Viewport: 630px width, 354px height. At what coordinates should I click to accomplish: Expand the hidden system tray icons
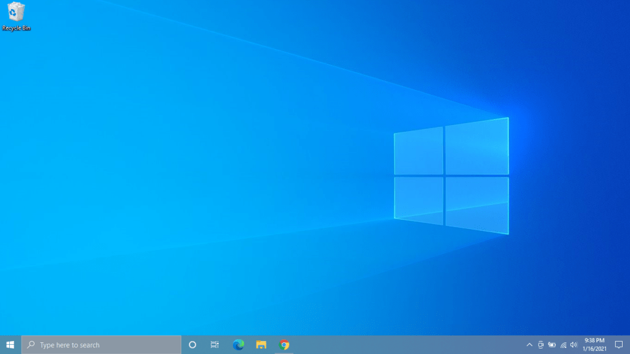(x=529, y=345)
